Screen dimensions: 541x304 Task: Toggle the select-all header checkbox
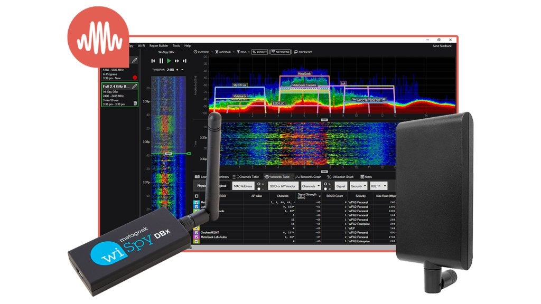point(197,196)
